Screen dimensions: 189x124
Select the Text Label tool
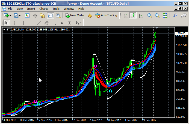[70, 23]
